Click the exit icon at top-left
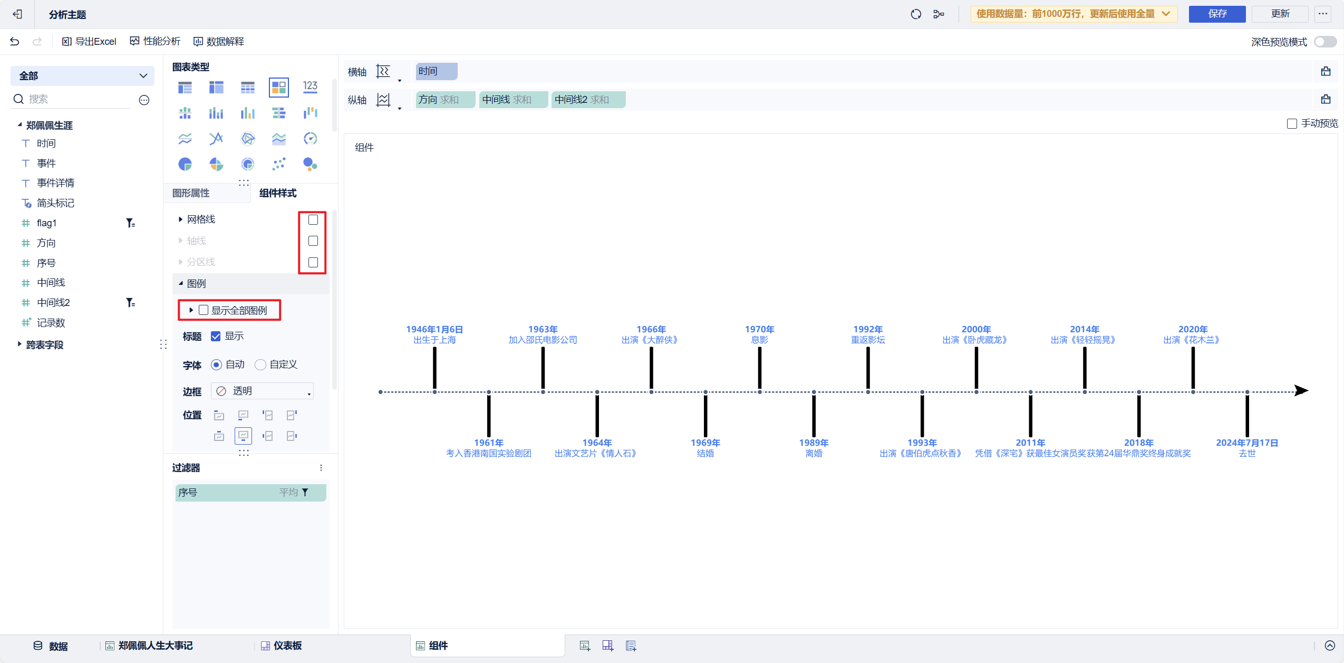1344x663 pixels. tap(17, 14)
